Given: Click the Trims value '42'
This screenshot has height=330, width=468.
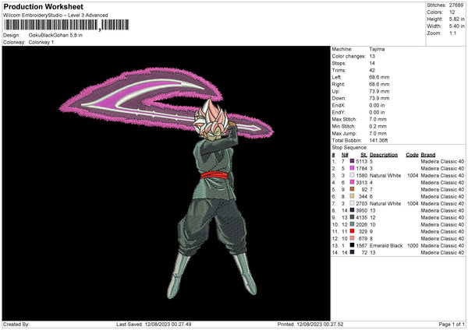Looking at the screenshot, I should pyautogui.click(x=372, y=70).
